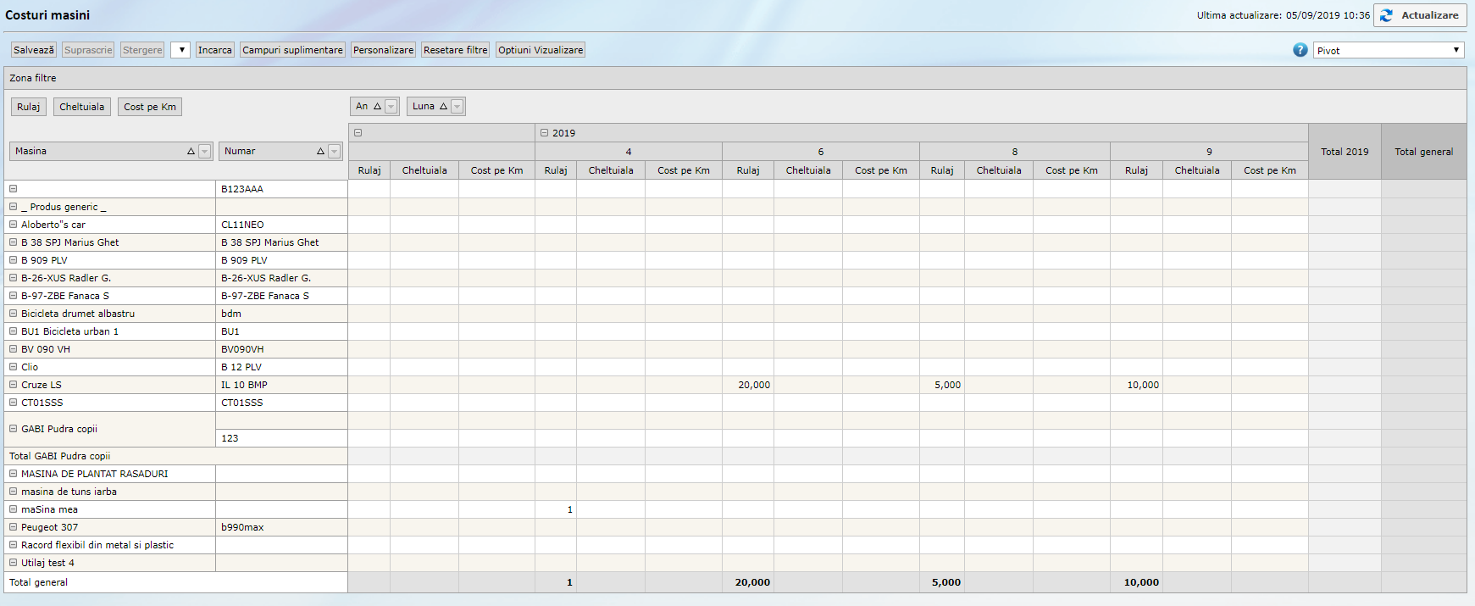Click Resetare filtre button
The width and height of the screenshot is (1475, 606).
pyautogui.click(x=455, y=50)
